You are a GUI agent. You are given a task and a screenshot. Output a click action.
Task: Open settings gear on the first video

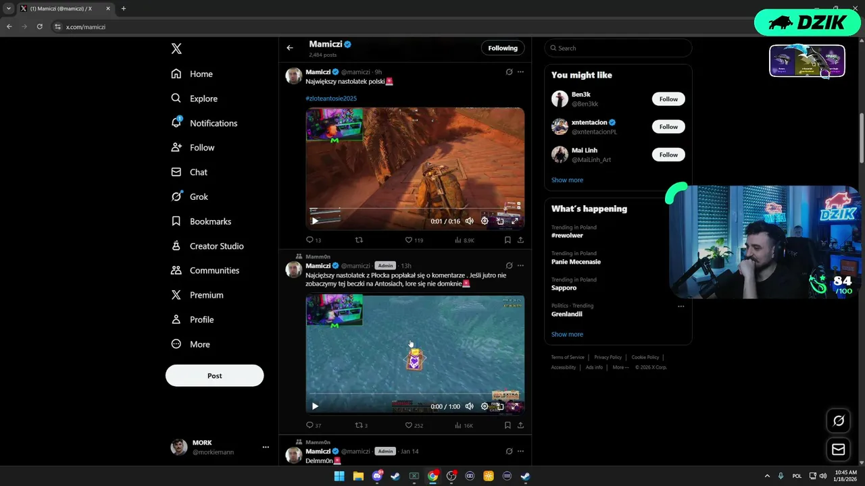pos(485,221)
